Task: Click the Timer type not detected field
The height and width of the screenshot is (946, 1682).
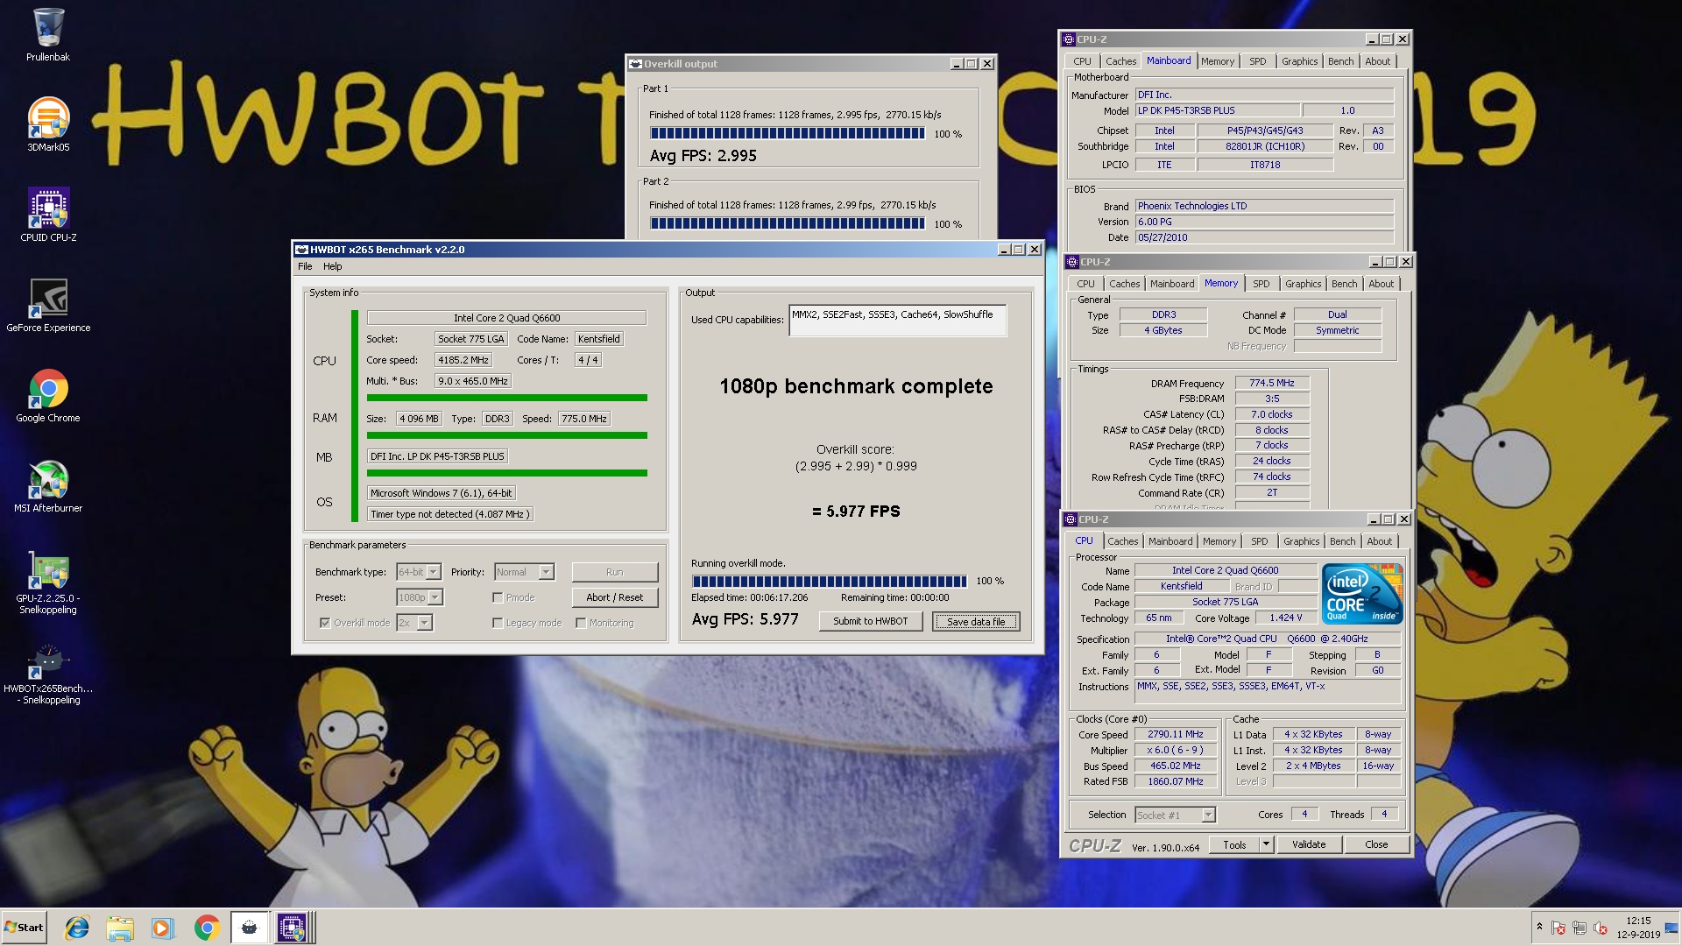Action: point(449,514)
